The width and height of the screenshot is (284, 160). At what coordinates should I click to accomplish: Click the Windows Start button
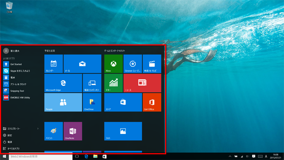tap(5, 156)
